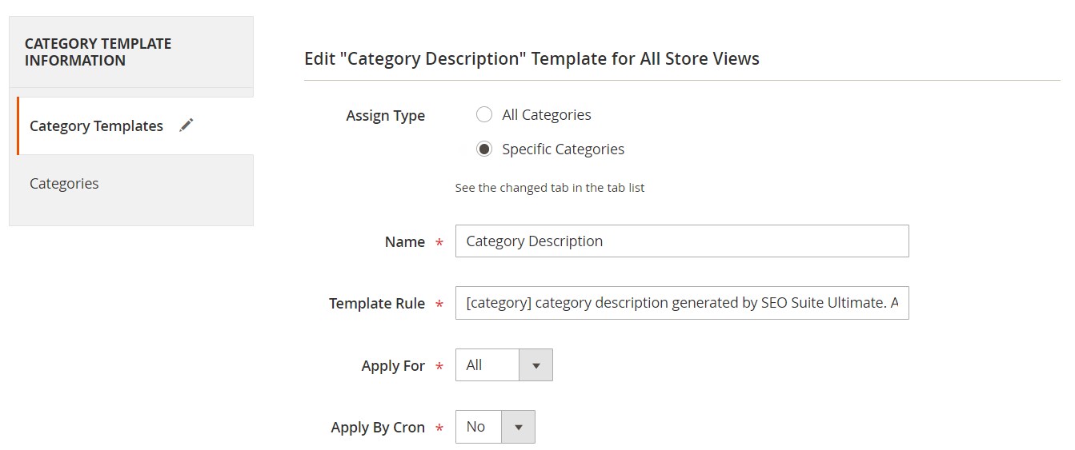
Task: Click the Apply By Cron field label
Action: coord(378,428)
